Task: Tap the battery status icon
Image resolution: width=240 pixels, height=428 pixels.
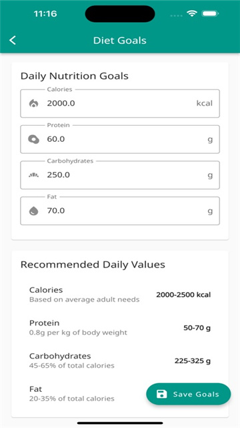Action: tap(209, 13)
